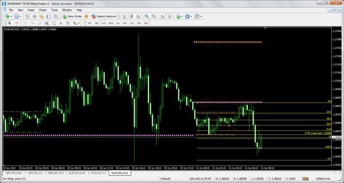344x183 pixels.
Task: Open the EURUSD,H1 chart tab
Action: [x=98, y=173]
